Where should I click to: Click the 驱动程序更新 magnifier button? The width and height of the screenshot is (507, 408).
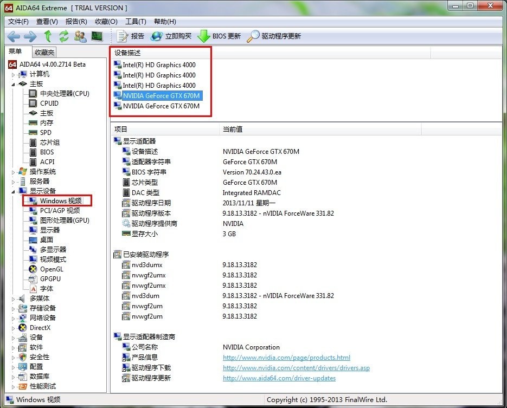[x=274, y=36]
